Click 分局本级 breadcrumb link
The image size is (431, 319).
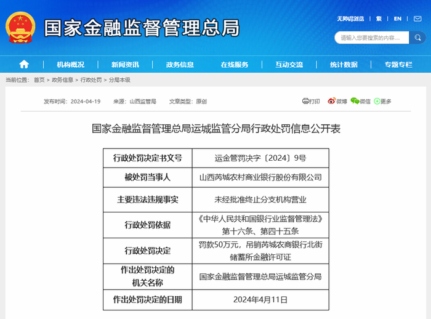tap(119, 80)
